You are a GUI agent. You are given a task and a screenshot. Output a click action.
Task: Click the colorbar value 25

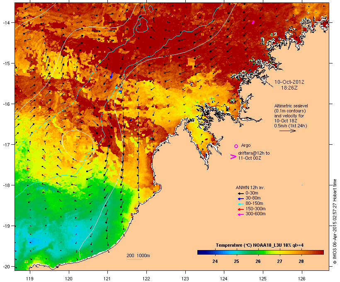click(x=236, y=261)
